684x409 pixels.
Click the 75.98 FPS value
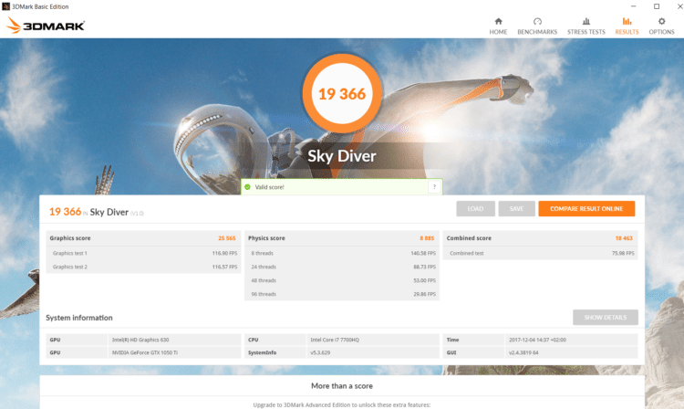pyautogui.click(x=623, y=253)
